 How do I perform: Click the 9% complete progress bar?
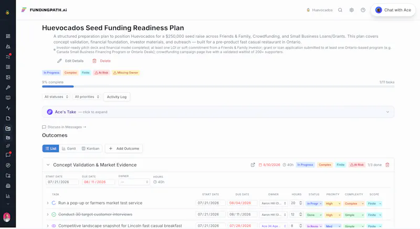point(218,86)
